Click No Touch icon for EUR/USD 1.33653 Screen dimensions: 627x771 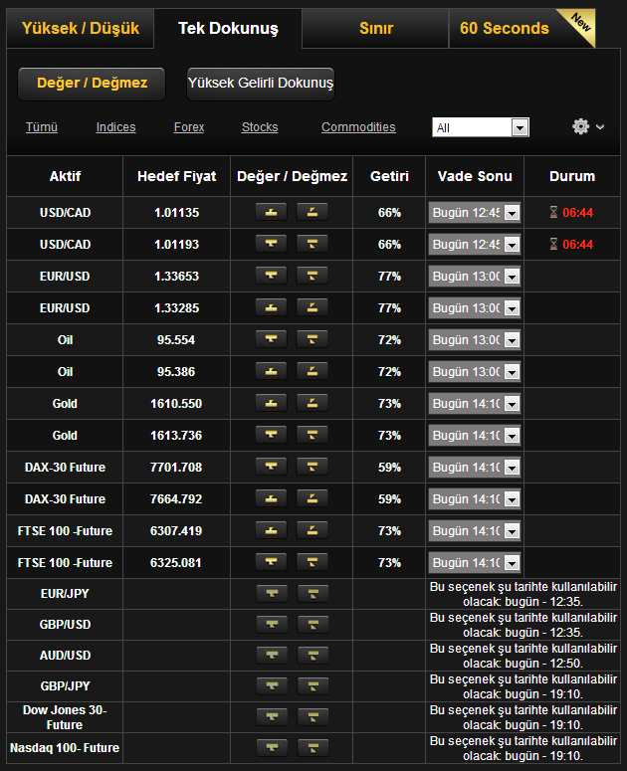[312, 276]
